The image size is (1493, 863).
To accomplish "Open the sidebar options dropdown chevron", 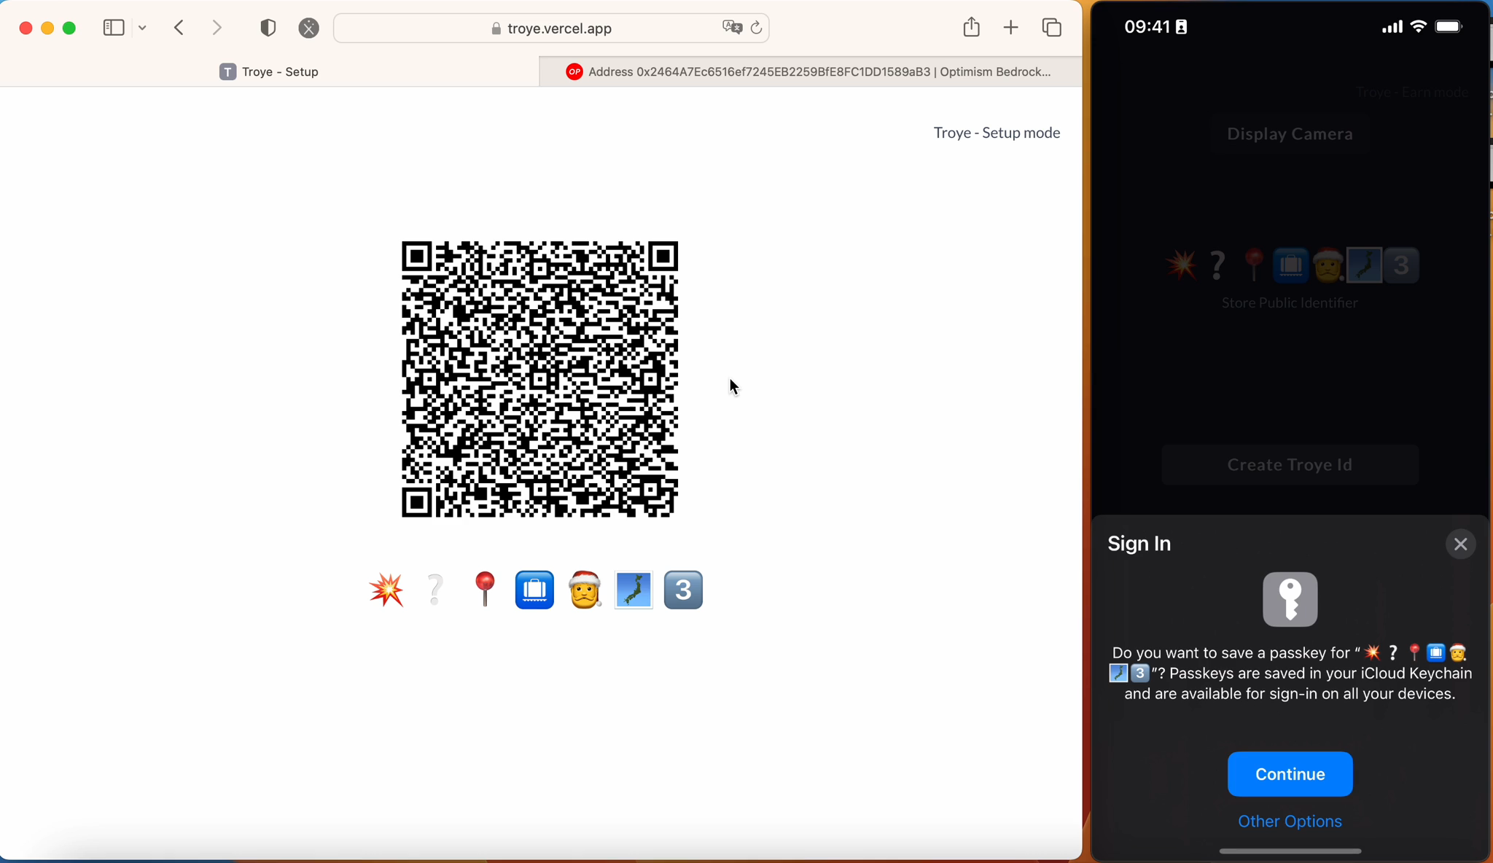I will pyautogui.click(x=143, y=28).
